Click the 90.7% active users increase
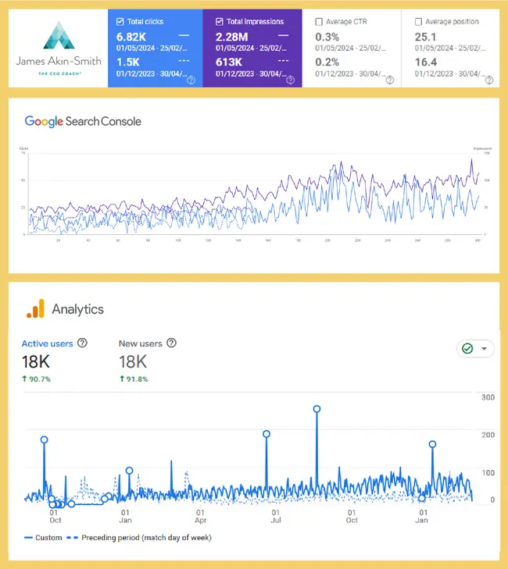 (x=36, y=379)
